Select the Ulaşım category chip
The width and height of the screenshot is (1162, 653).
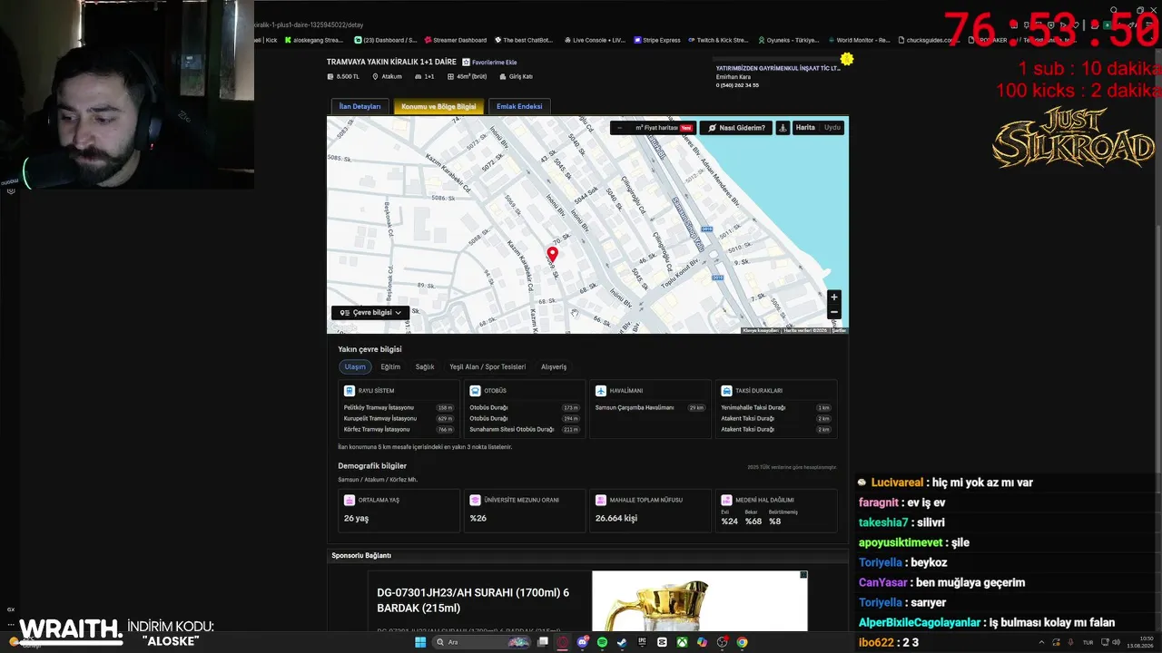click(x=355, y=367)
